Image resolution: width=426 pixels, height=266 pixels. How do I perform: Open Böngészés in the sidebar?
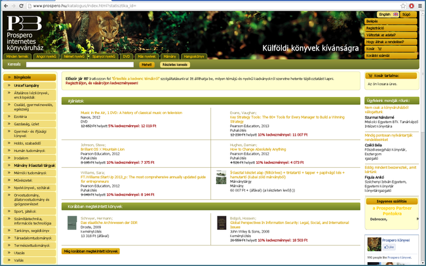coord(29,77)
